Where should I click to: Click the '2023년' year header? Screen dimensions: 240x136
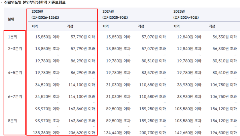179,11
